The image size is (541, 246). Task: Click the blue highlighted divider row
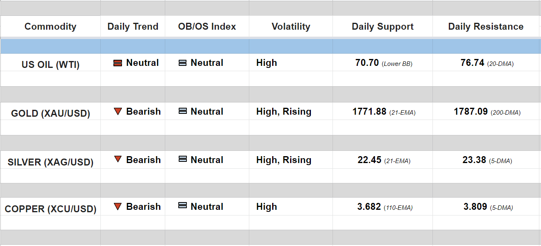(270, 46)
